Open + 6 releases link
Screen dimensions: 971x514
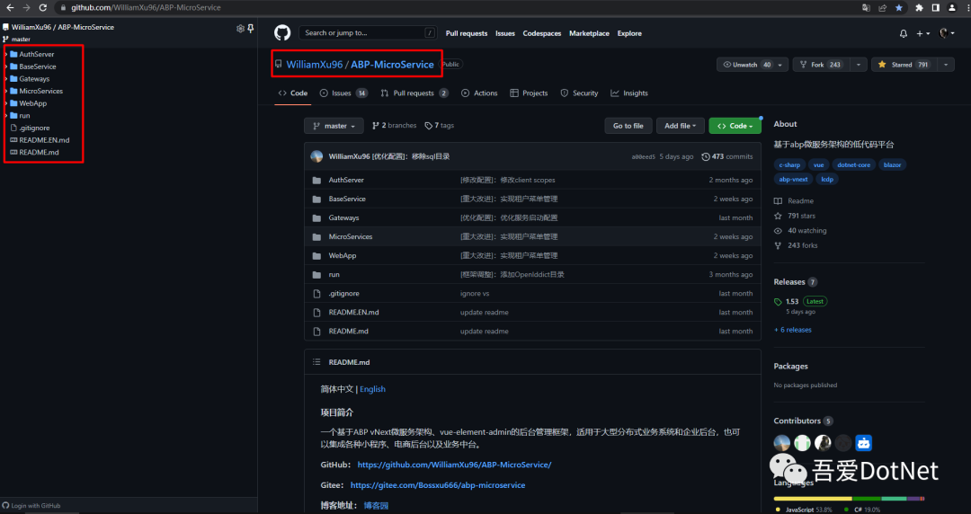click(793, 330)
